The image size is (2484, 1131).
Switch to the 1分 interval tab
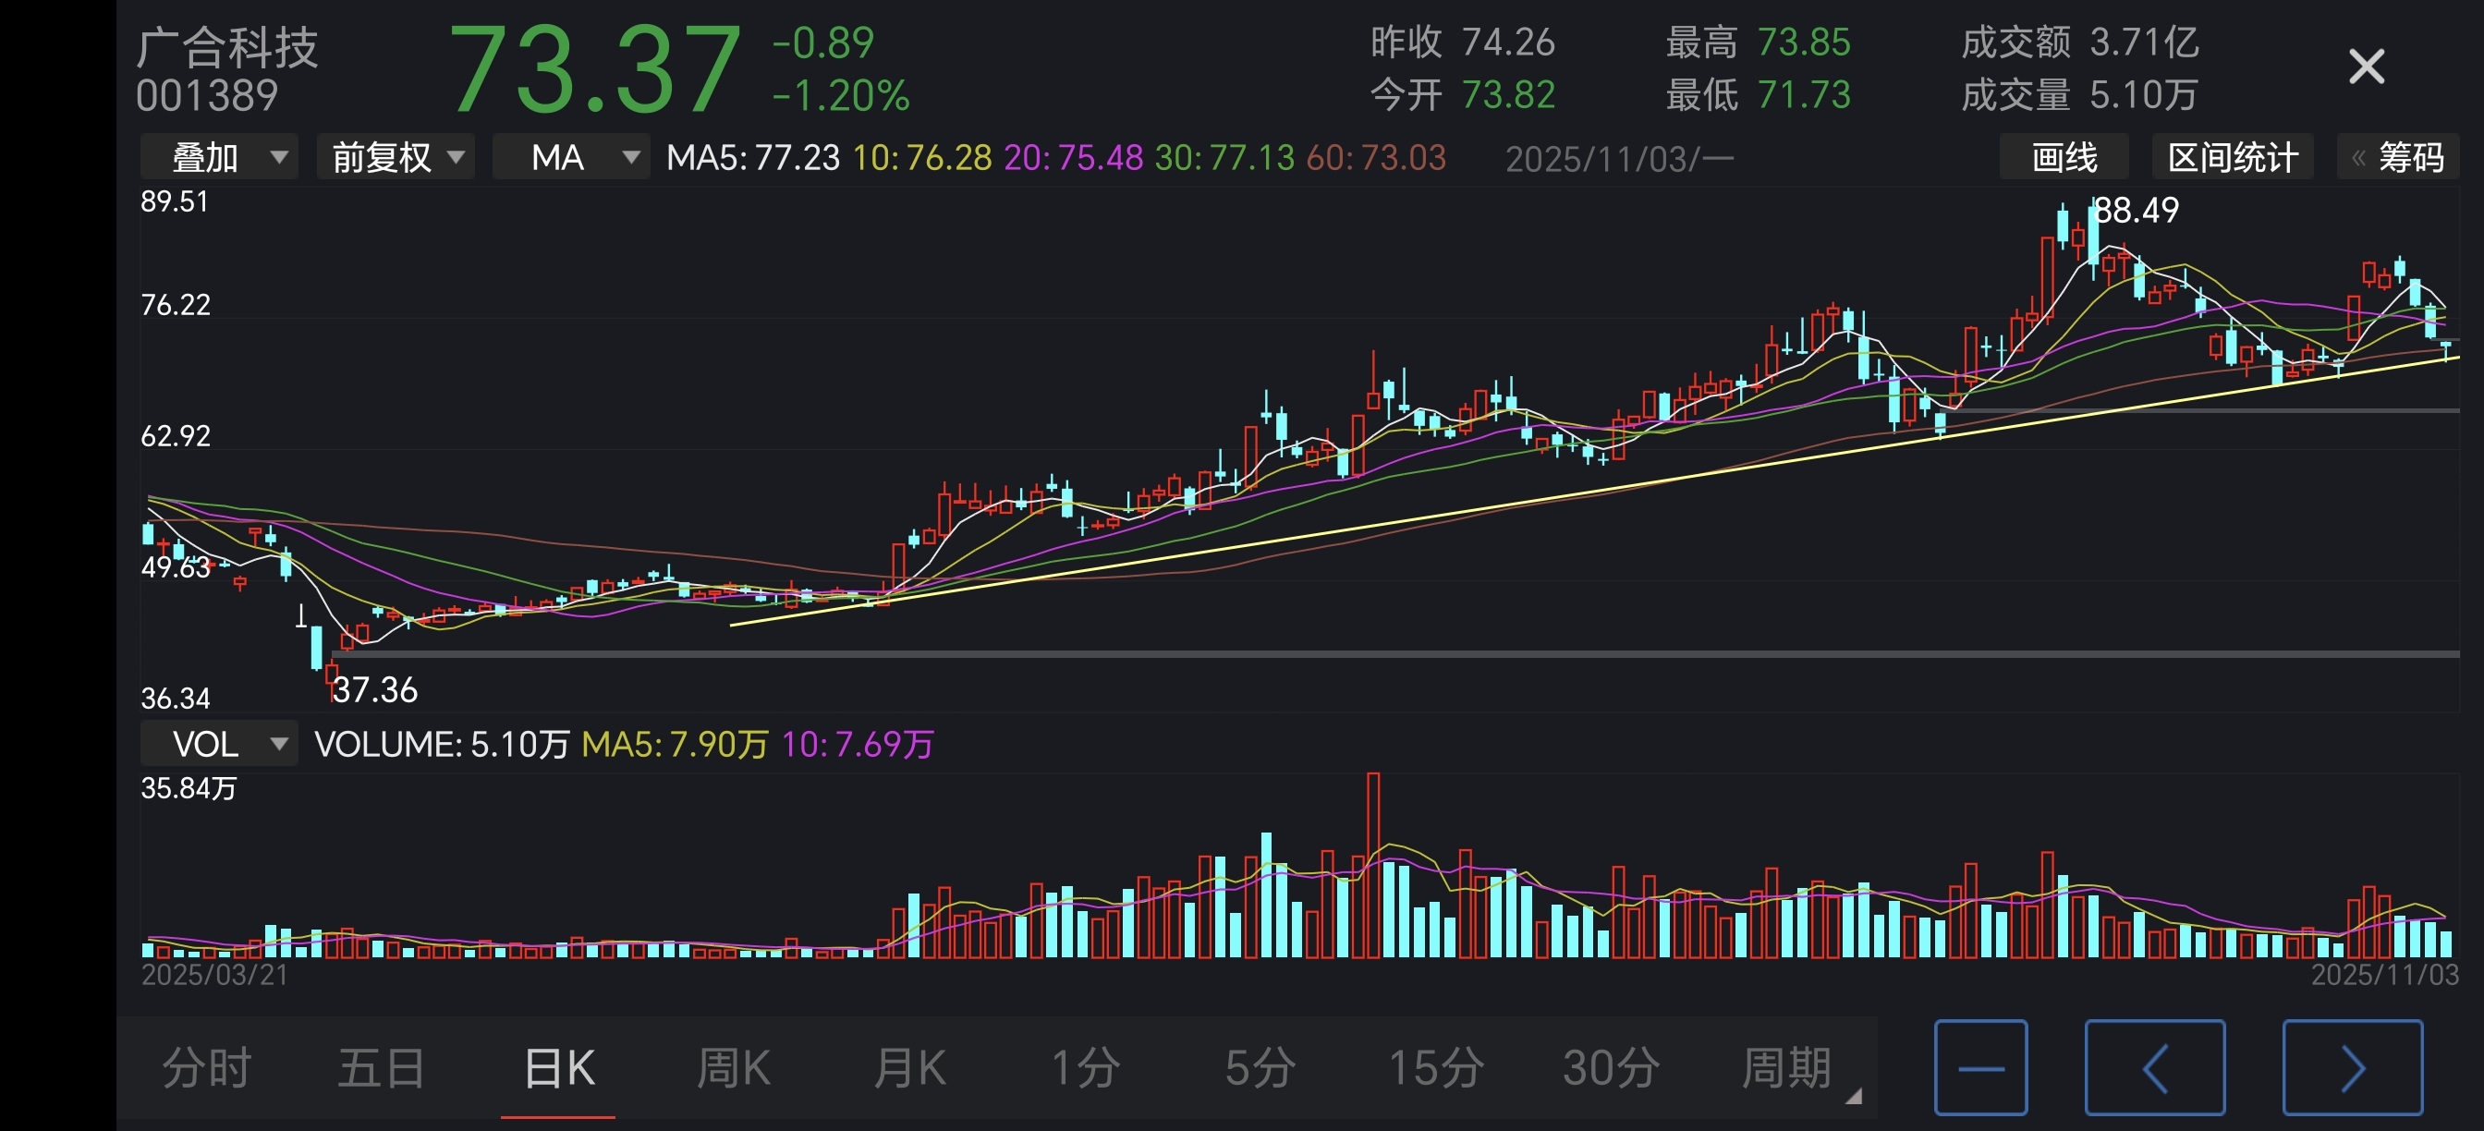1085,1067
